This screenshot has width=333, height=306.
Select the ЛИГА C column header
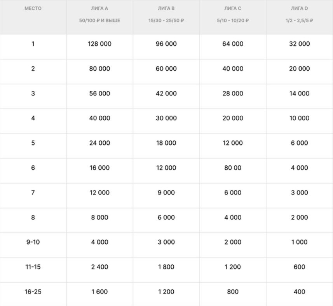(233, 8)
